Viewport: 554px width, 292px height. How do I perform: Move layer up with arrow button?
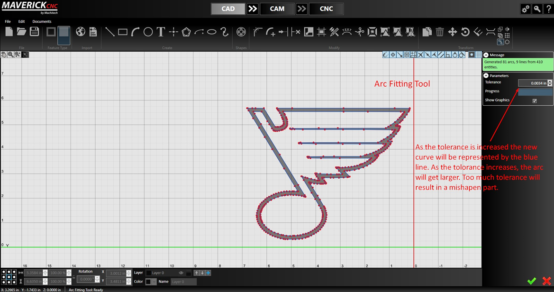(x=197, y=273)
